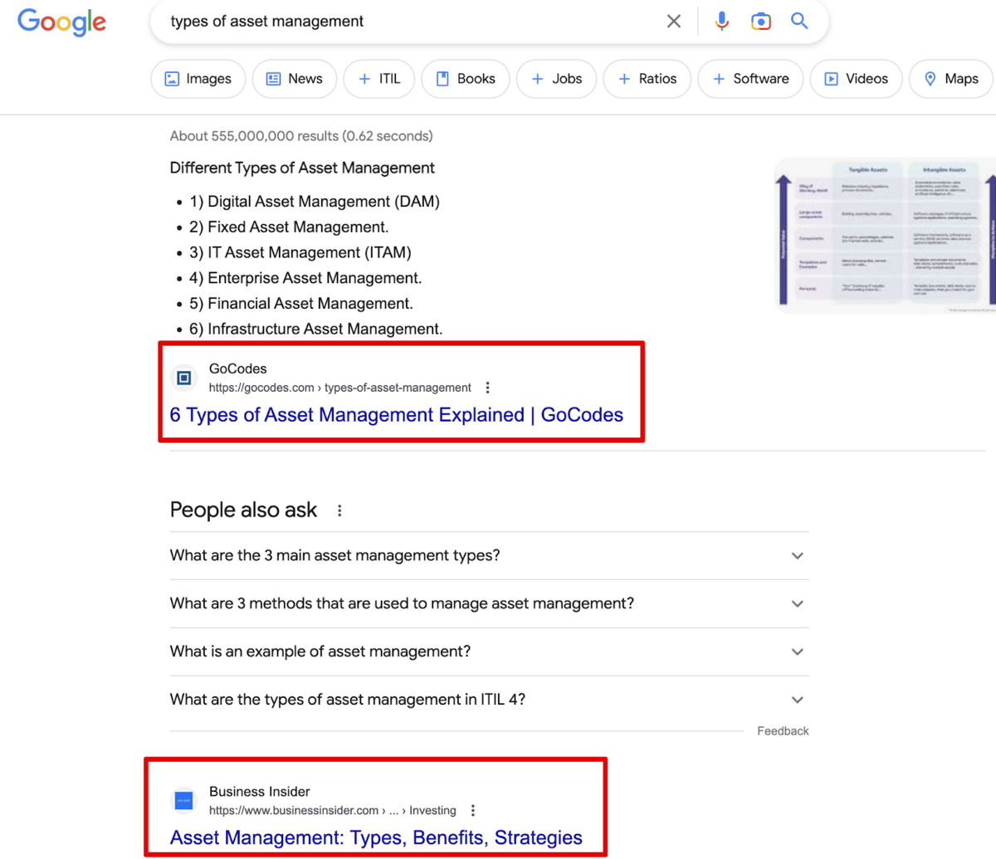Open three-dot menu beside Business Insider result

pos(473,811)
